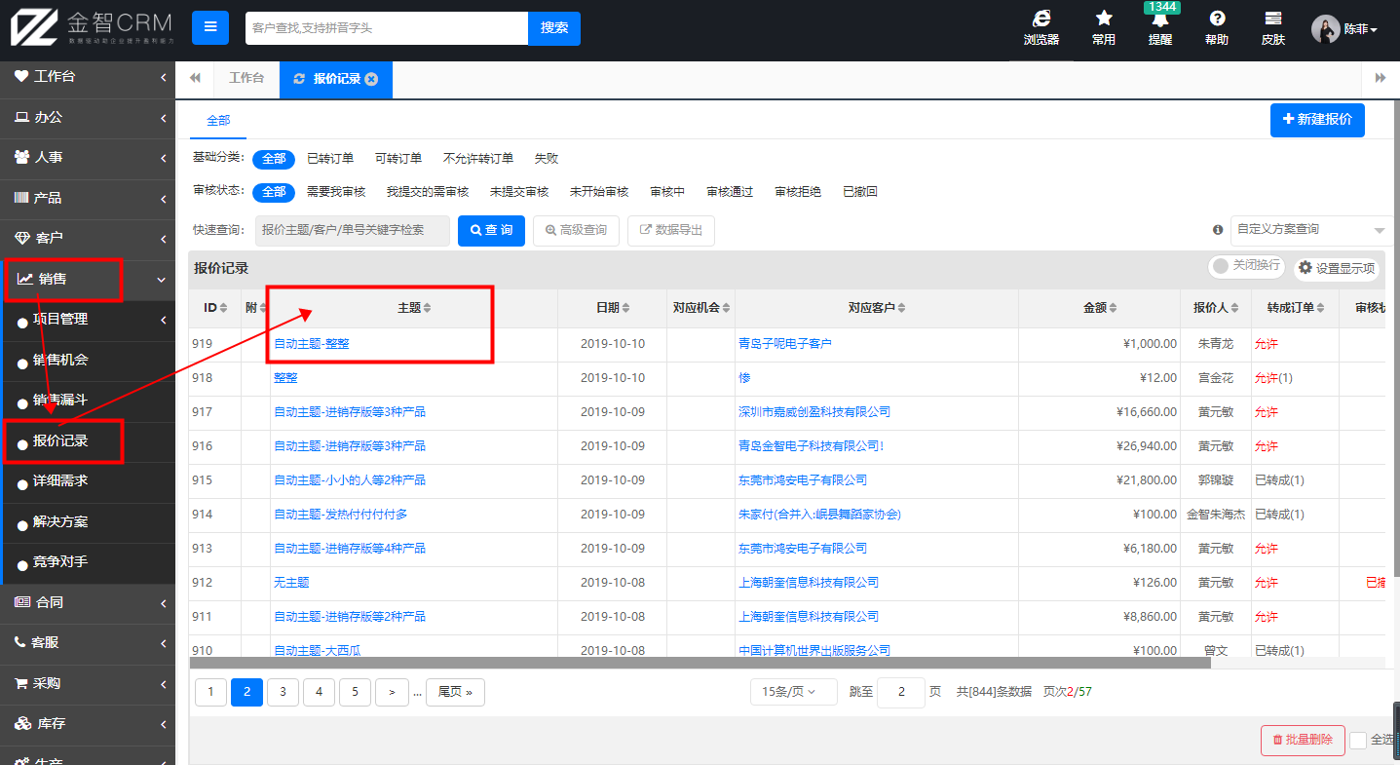The height and width of the screenshot is (765, 1400).
Task: Open 销售机会 submenu item
Action: pyautogui.click(x=88, y=360)
